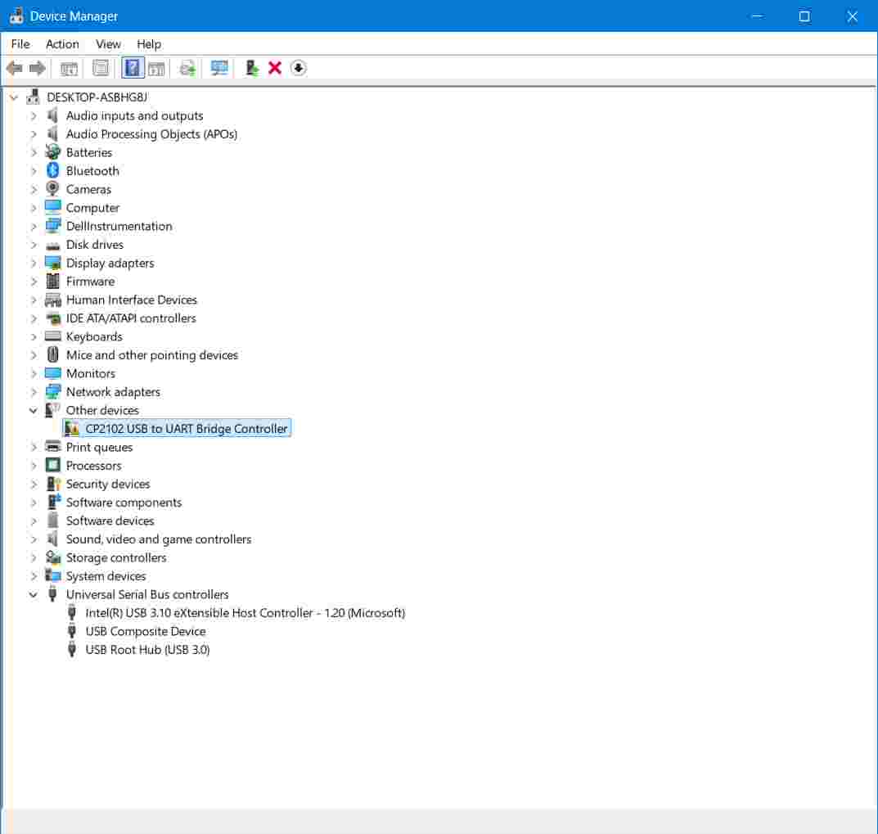
Task: Click the Batteries category icon
Action: tap(52, 151)
